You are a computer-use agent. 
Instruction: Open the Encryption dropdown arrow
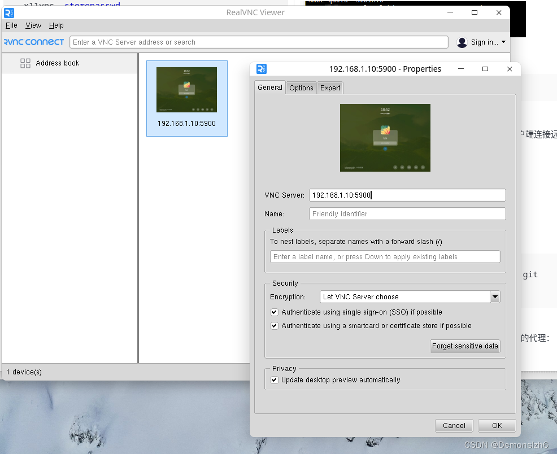pyautogui.click(x=495, y=297)
